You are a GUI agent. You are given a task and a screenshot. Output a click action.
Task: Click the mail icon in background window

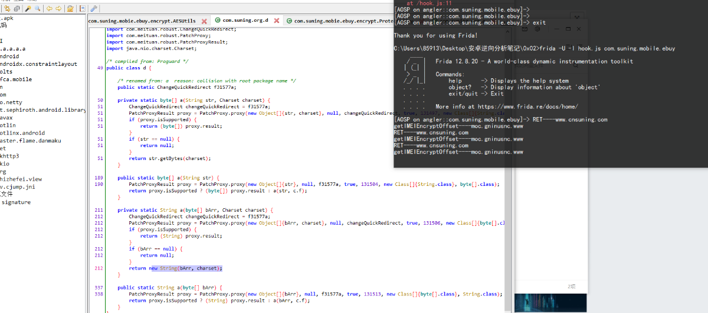tap(525, 29)
